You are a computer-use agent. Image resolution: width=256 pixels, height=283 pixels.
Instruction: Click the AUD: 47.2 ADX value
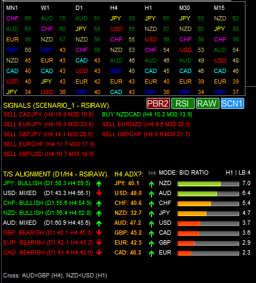coord(128,223)
